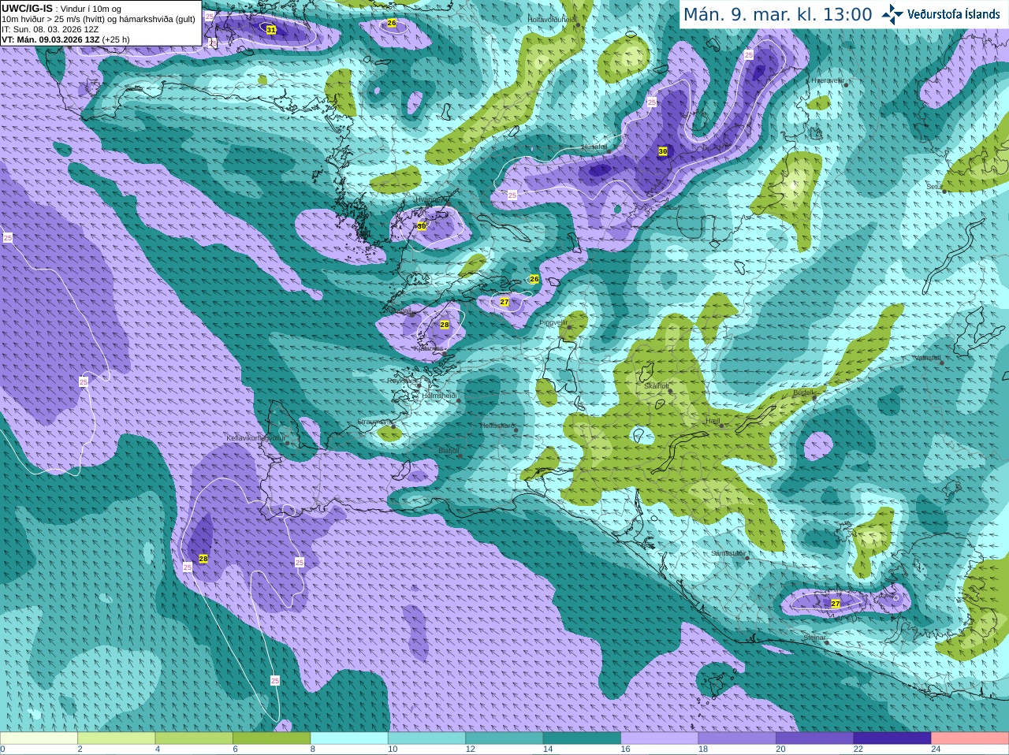Click the 0–2 m/s pale yellow legend swatch
The width and height of the screenshot is (1009, 755).
(x=39, y=738)
